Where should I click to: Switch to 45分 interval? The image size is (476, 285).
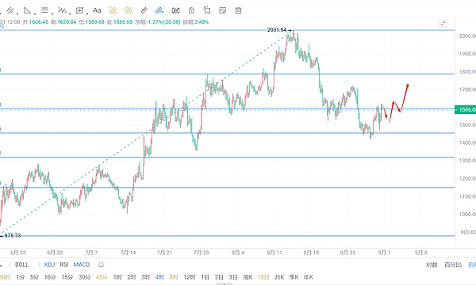point(102,277)
